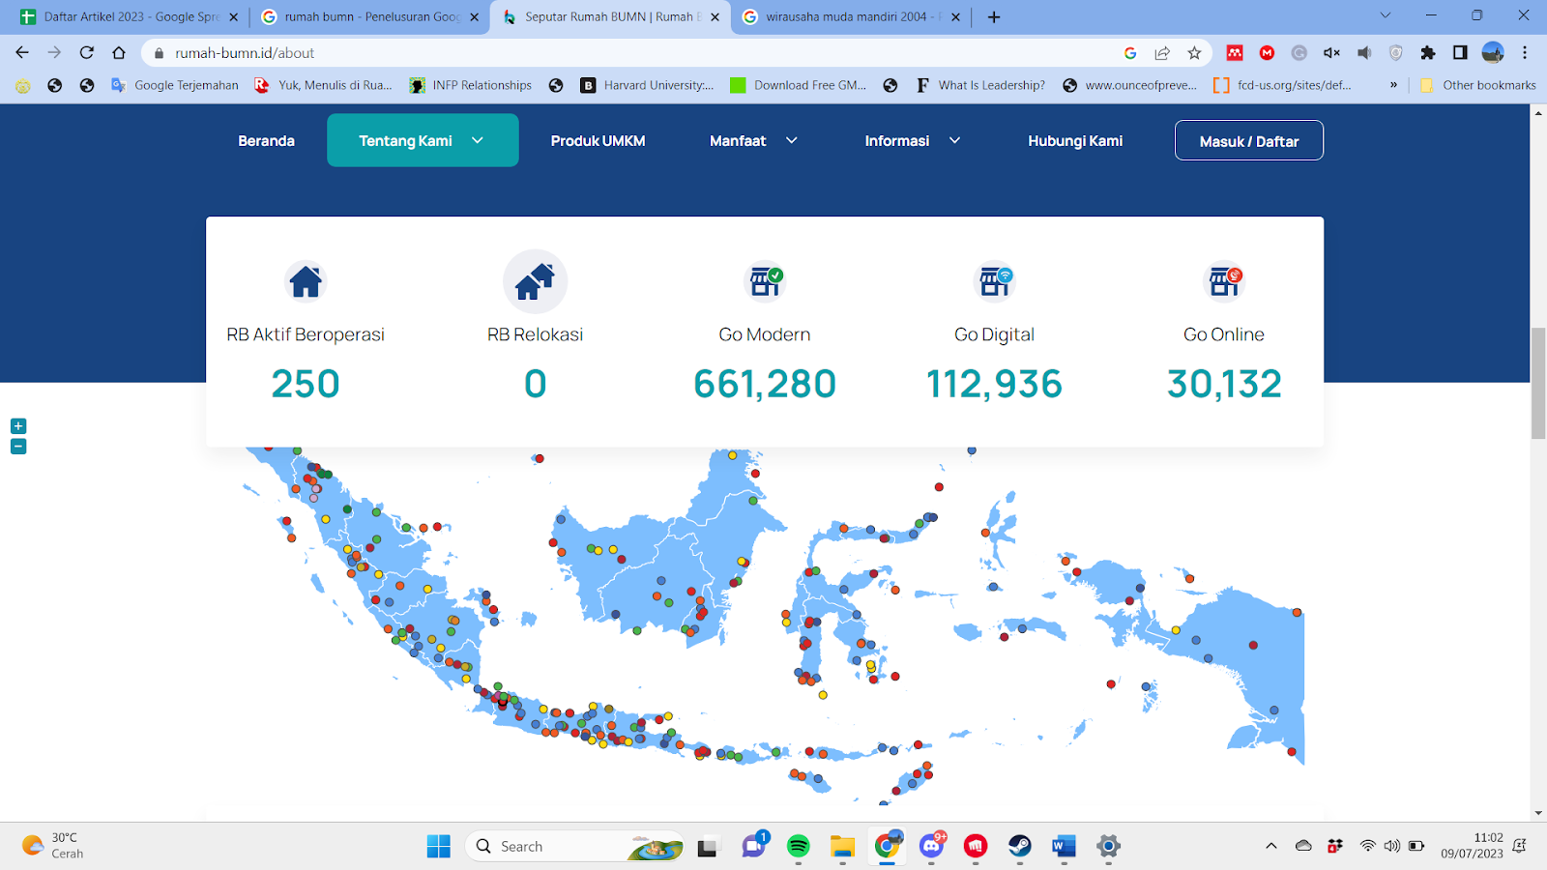Click the Go Online store icon
This screenshot has height=870, width=1547.
[x=1224, y=281]
